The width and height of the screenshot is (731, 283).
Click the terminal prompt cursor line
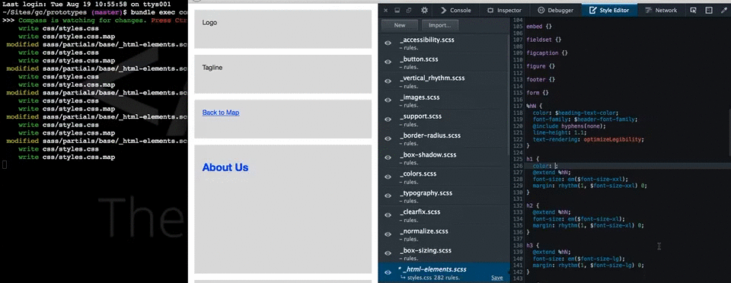pyautogui.click(x=4, y=165)
